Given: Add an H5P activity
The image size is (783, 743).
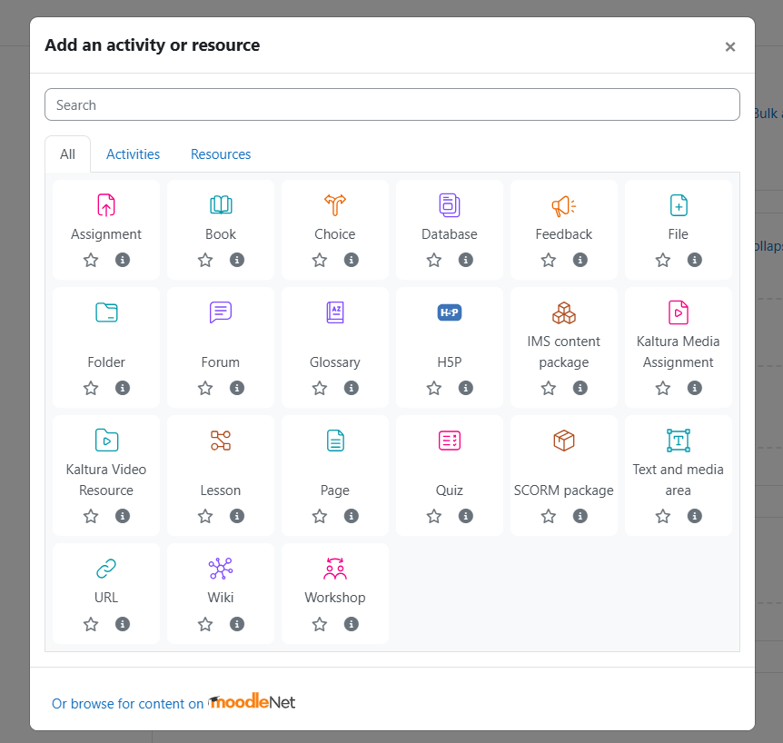Looking at the screenshot, I should [450, 312].
